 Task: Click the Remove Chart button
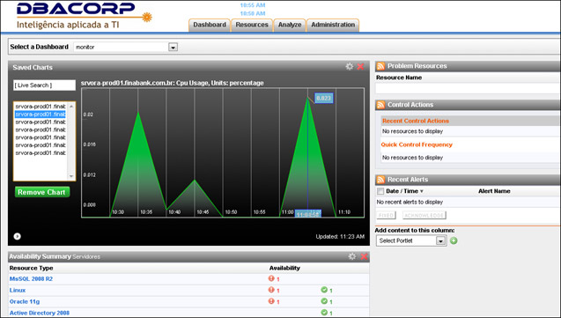click(42, 192)
